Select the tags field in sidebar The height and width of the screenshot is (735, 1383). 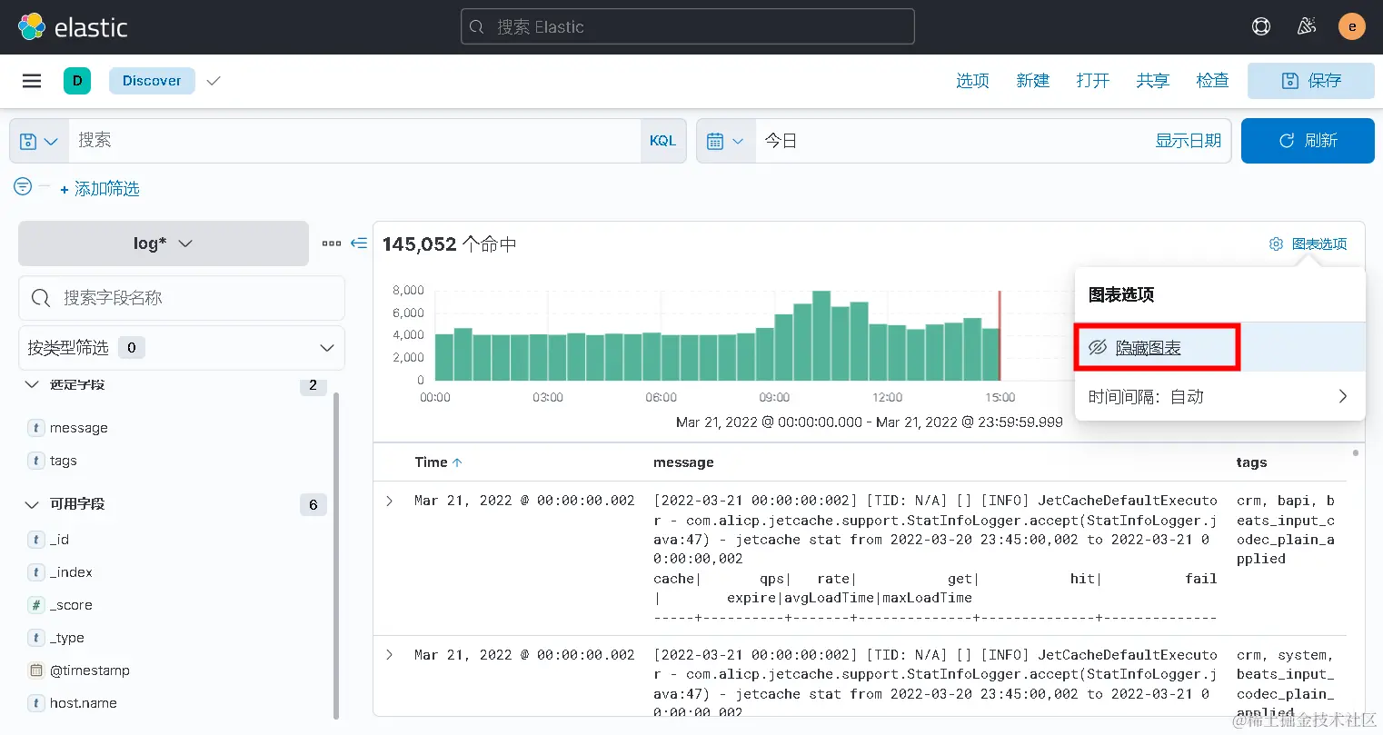coord(64,461)
